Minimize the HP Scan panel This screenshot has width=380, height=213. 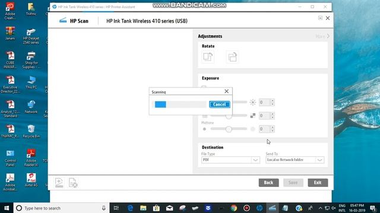[321, 18]
